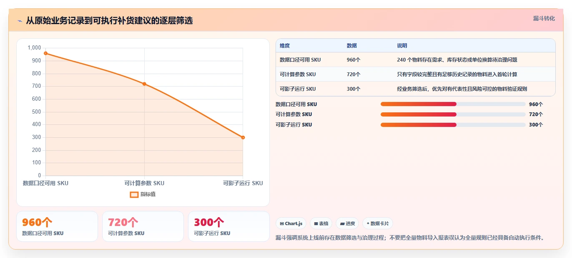Click the 数据卡片 chip
Image resolution: width=572 pixels, height=258 pixels.
pos(377,223)
